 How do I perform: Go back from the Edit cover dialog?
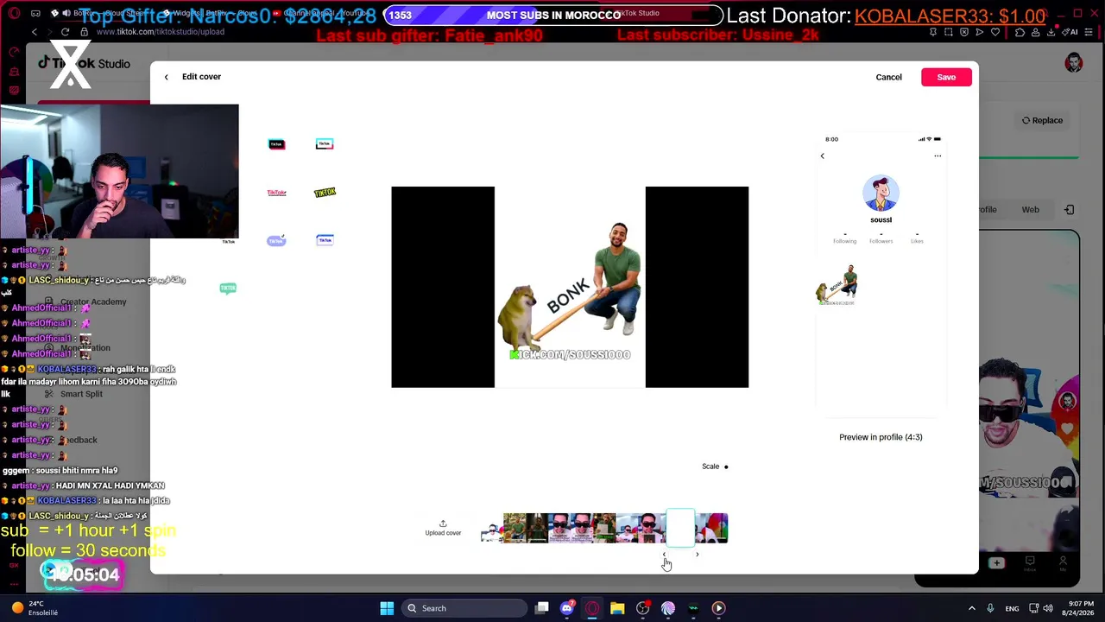click(x=167, y=77)
